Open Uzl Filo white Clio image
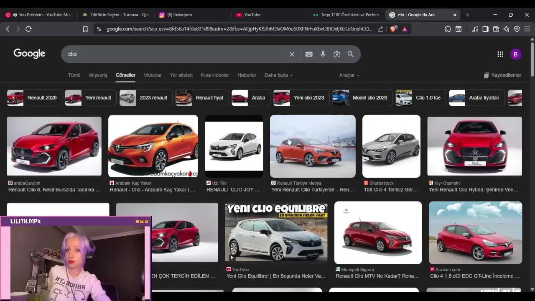Screen dimensions: 535x301 pyautogui.click(x=234, y=146)
